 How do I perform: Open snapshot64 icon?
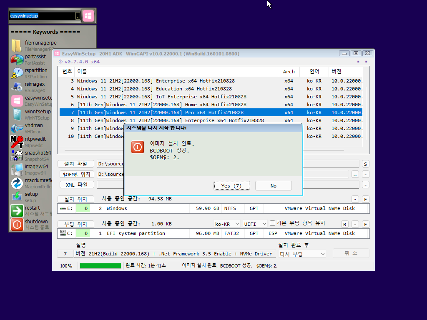coord(17,156)
